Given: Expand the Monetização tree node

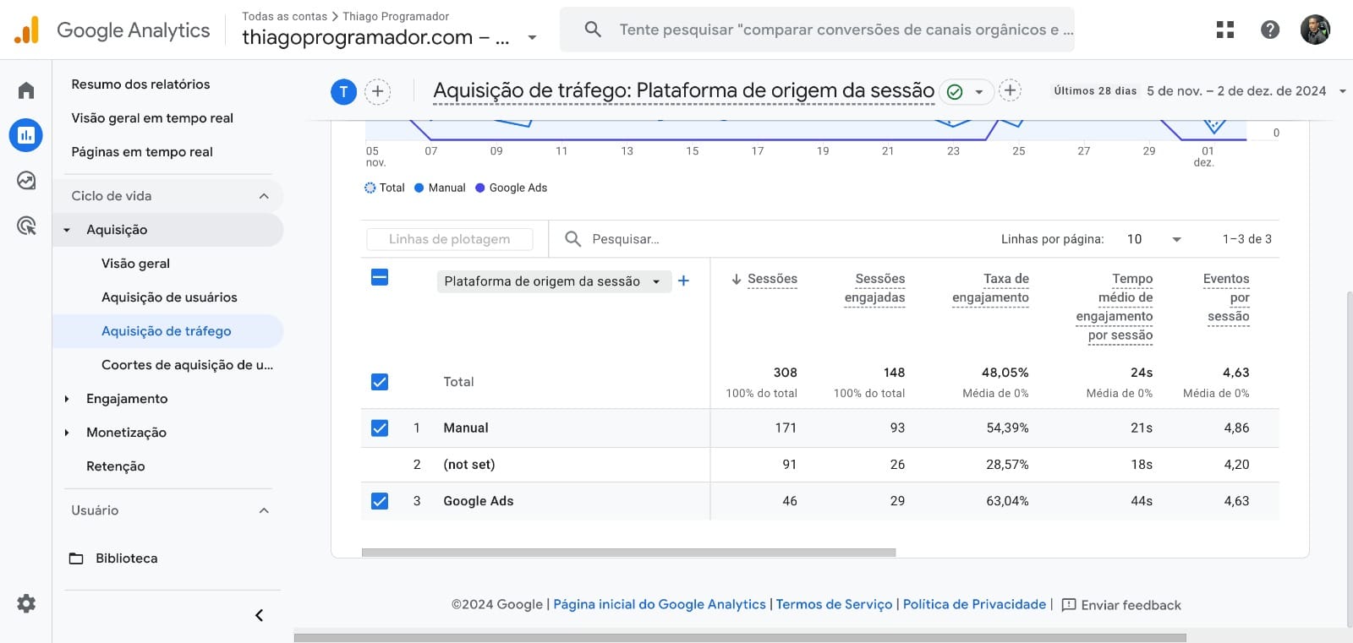Looking at the screenshot, I should [x=67, y=433].
